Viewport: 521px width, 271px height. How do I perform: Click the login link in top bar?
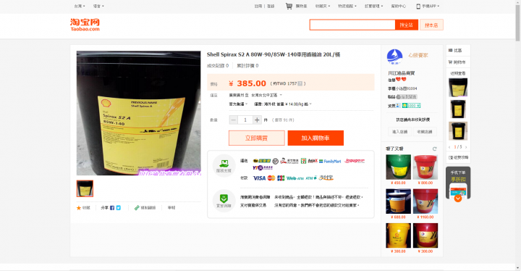click(271, 6)
